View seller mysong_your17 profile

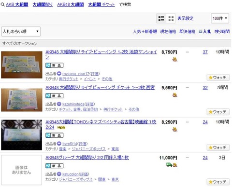click(x=76, y=74)
